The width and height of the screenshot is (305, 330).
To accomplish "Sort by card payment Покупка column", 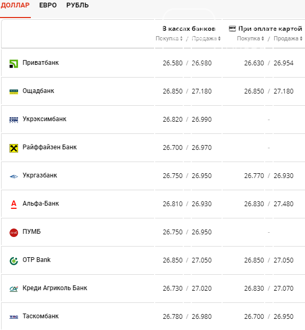I will [x=250, y=38].
